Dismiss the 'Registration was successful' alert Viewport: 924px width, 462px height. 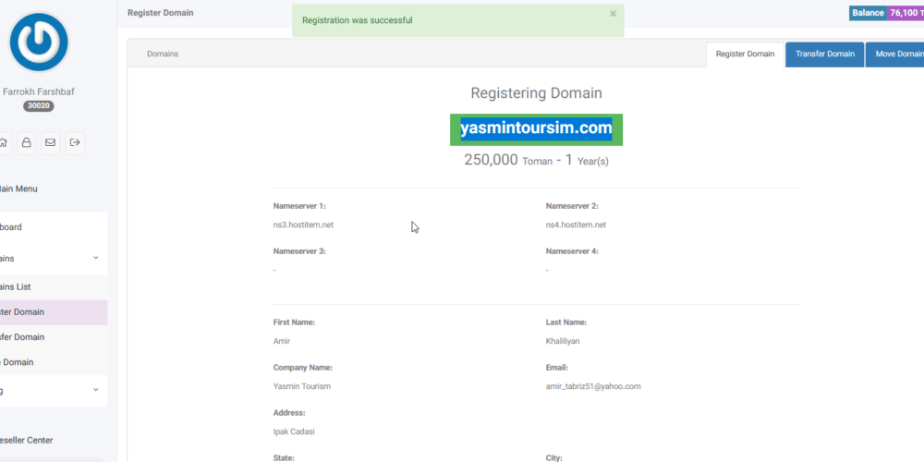coord(613,14)
